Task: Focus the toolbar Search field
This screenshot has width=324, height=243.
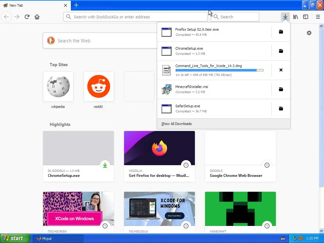Action: click(235, 17)
